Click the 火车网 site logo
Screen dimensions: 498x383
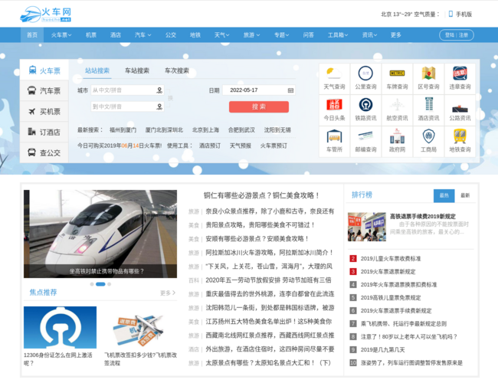(45, 15)
